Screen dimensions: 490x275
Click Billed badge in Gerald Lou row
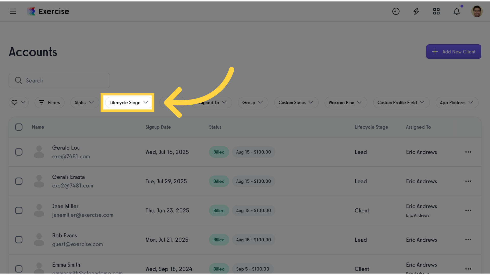pos(219,152)
